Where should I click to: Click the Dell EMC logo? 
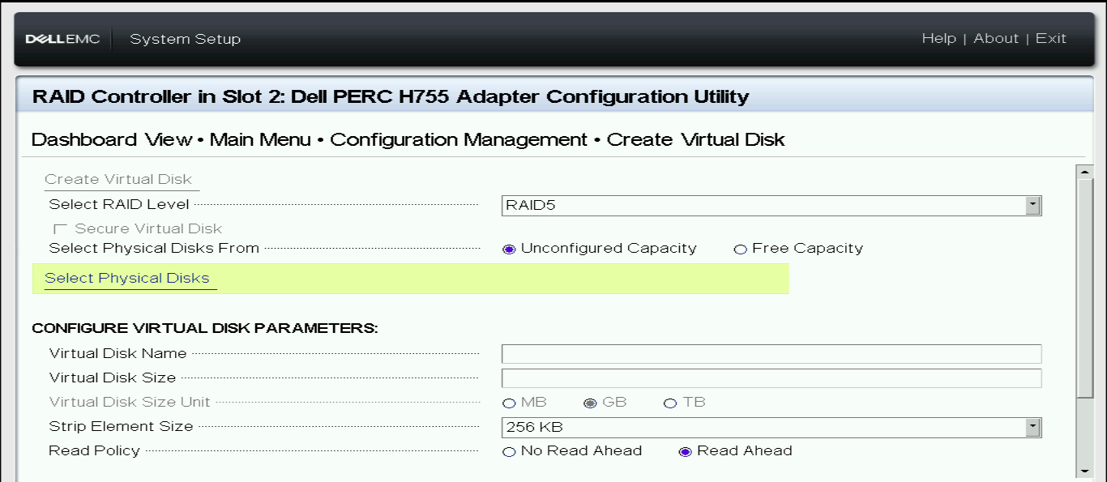[62, 39]
